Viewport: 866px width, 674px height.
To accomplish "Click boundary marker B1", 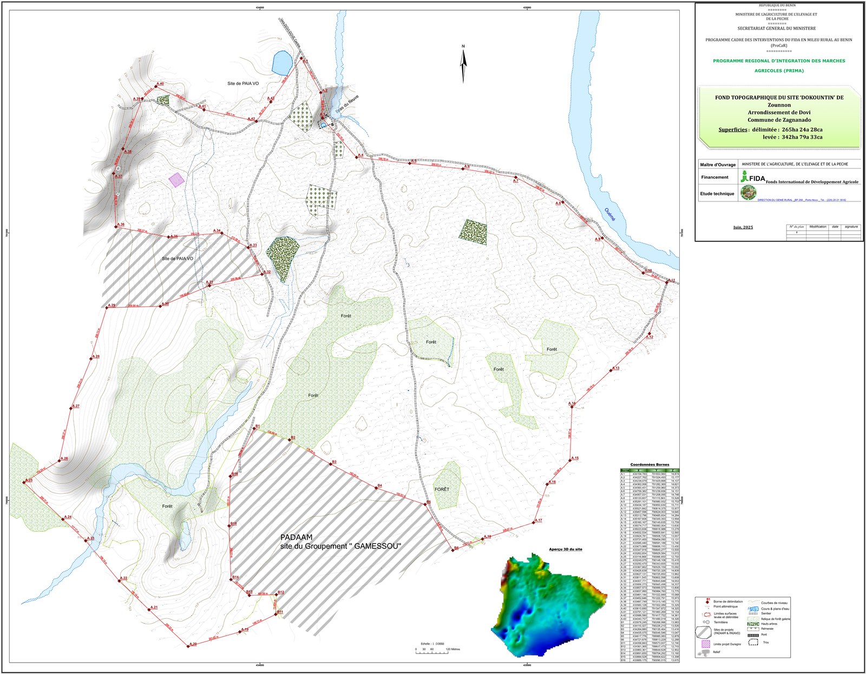I will pos(254,428).
